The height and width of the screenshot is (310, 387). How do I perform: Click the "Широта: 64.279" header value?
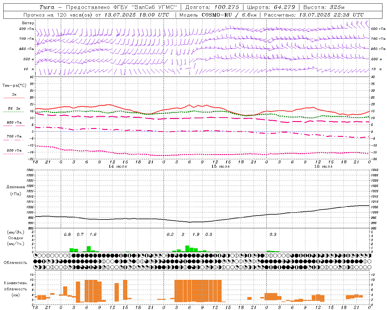coord(271,7)
